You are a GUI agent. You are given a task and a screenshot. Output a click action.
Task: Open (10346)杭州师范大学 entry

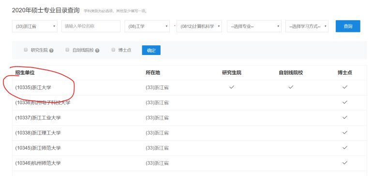[38, 163]
